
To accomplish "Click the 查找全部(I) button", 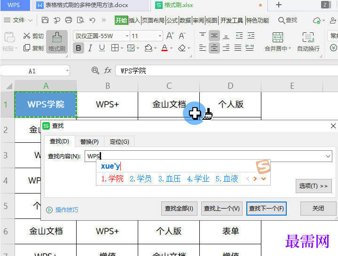I will click(x=179, y=209).
